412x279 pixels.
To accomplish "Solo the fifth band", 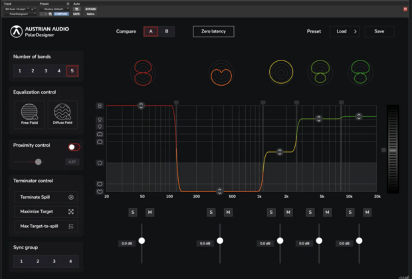I will [x=350, y=213].
